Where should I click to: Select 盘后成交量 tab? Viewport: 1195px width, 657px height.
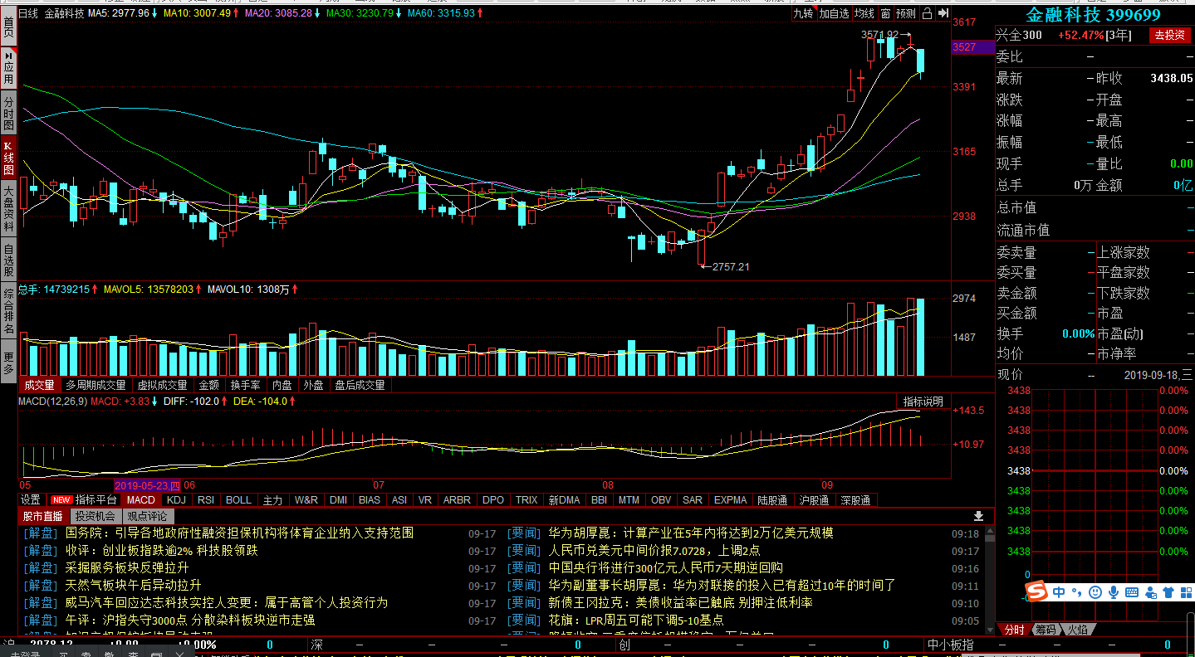click(x=360, y=385)
